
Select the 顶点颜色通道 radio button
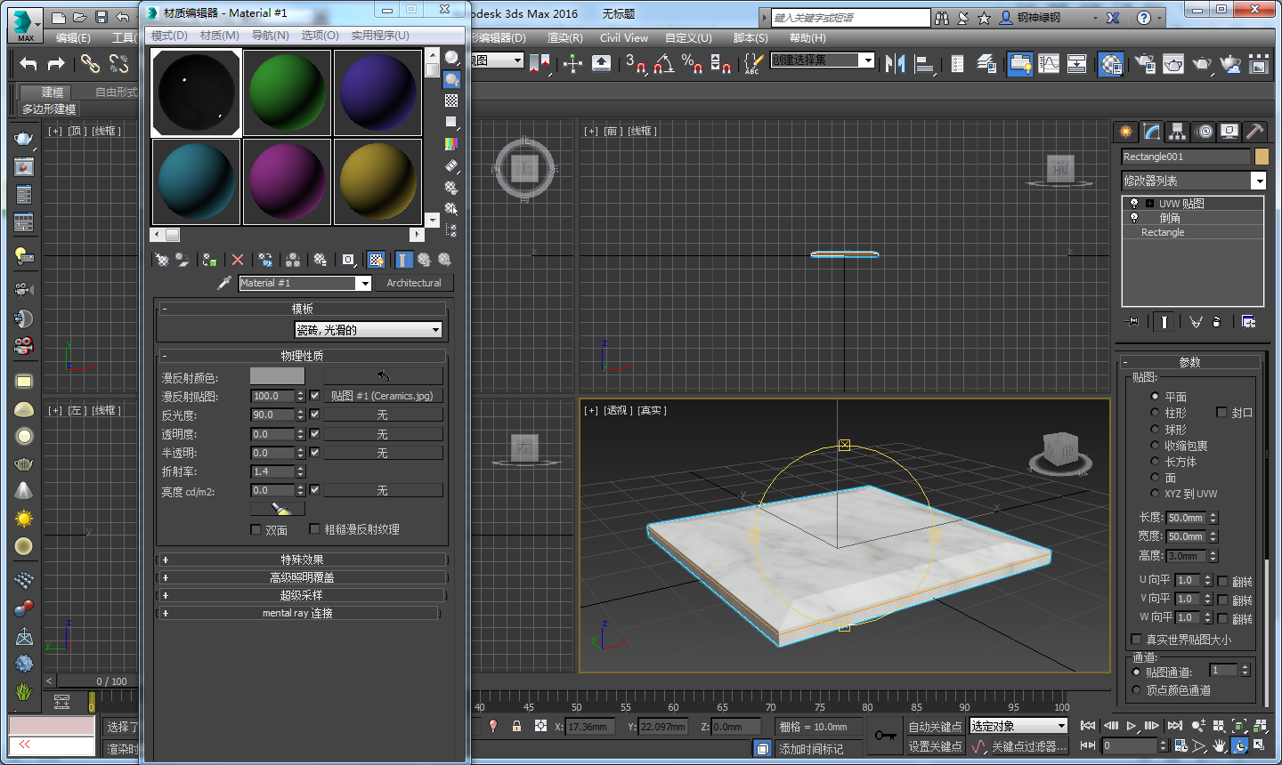pyautogui.click(x=1136, y=689)
